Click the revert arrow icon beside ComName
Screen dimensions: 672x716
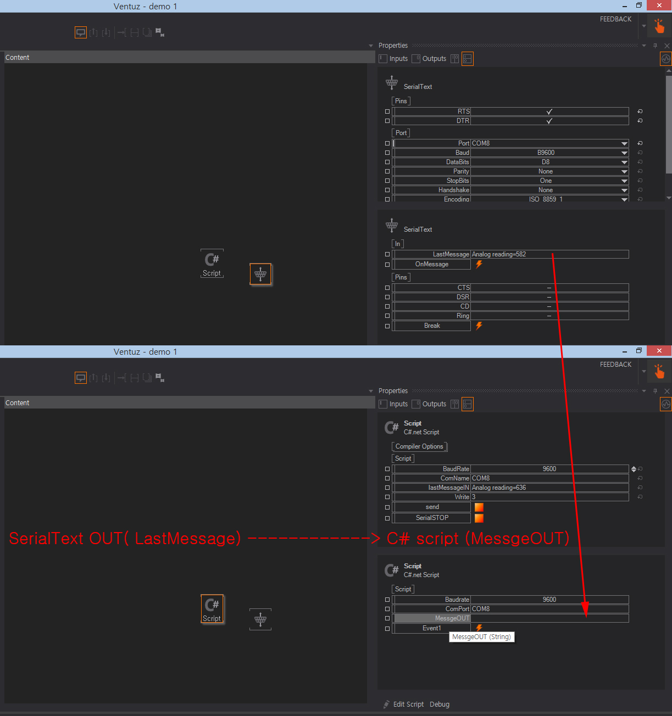click(x=640, y=478)
